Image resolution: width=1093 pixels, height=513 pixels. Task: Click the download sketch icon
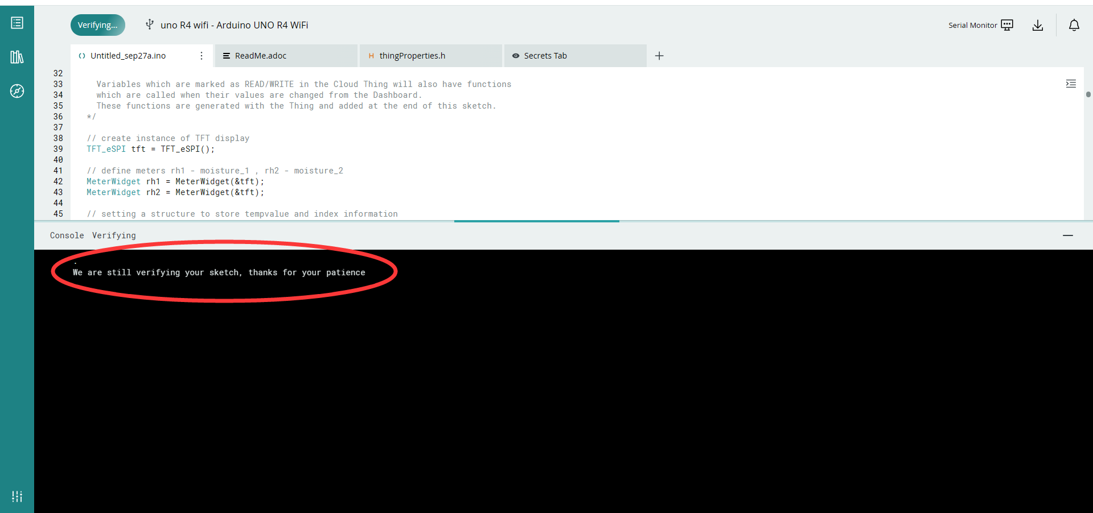click(1038, 25)
